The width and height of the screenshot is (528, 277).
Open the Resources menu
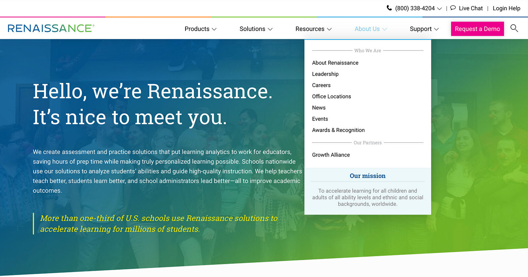pos(310,29)
